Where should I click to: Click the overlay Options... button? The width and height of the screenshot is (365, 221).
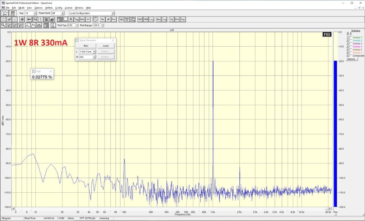tap(352, 59)
